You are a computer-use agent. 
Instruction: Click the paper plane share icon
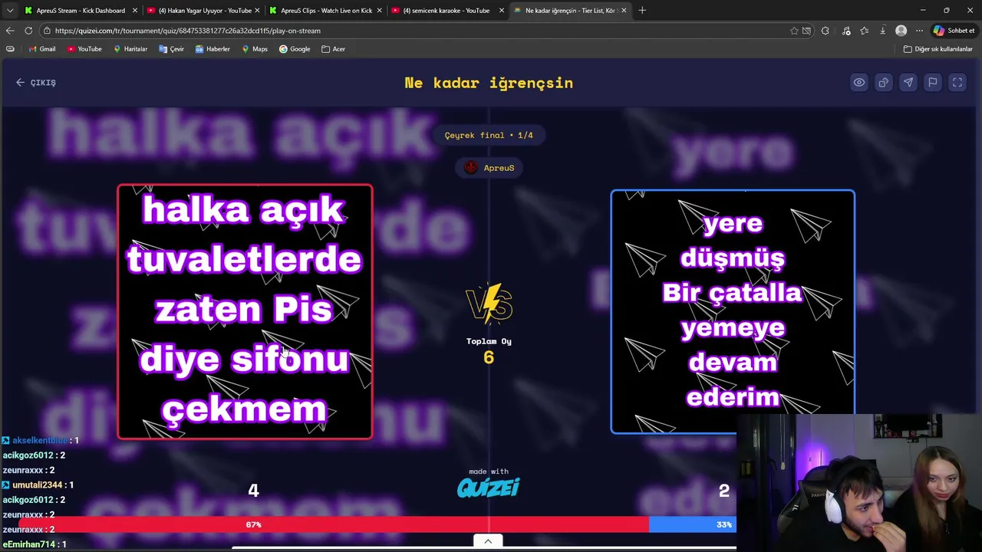[x=908, y=82]
